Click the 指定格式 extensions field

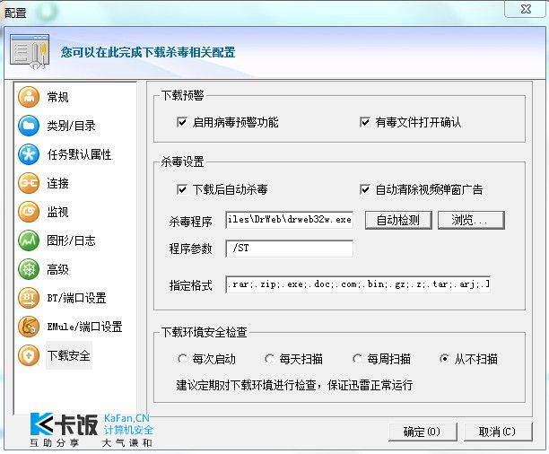pyautogui.click(x=358, y=284)
